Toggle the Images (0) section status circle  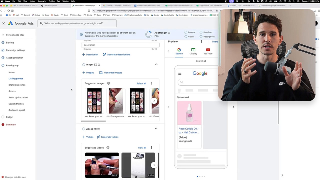click(x=84, y=65)
